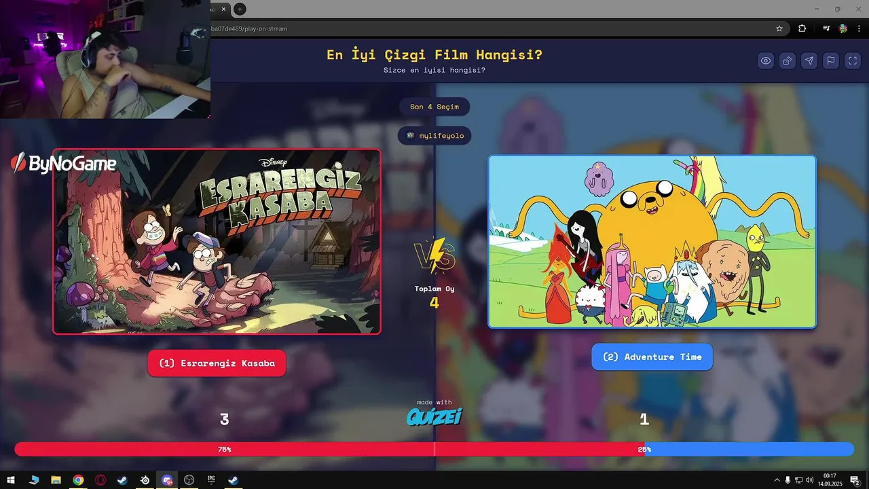Select the Esrarengiz Kasaba poster image
This screenshot has width=869, height=489.
(x=217, y=242)
